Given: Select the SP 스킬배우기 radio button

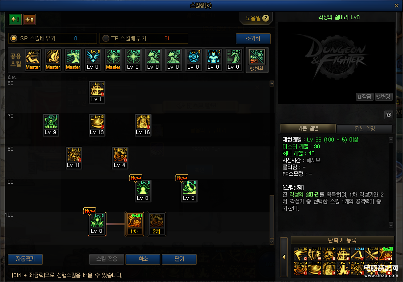Looking at the screenshot, I should (x=14, y=38).
